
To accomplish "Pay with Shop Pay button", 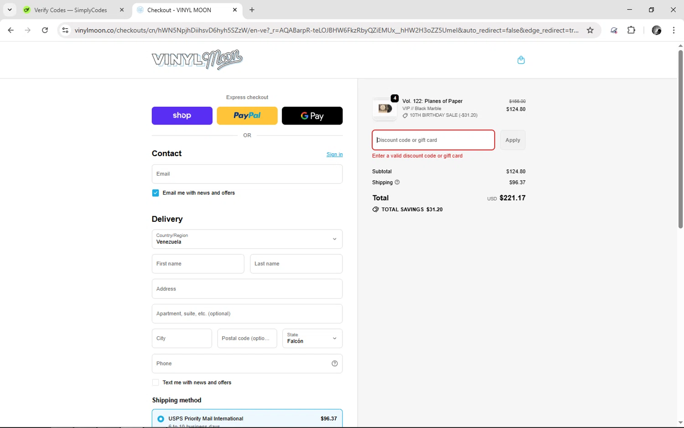I will pyautogui.click(x=182, y=115).
